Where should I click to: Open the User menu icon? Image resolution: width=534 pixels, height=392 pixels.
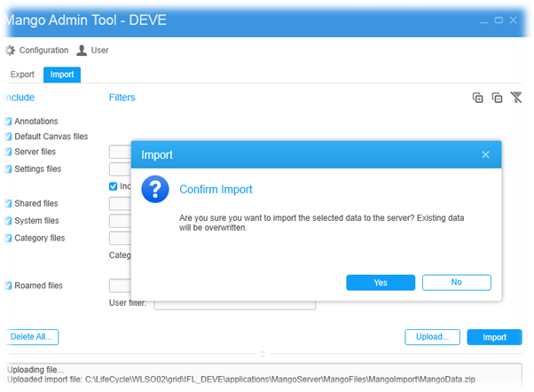pyautogui.click(x=82, y=51)
